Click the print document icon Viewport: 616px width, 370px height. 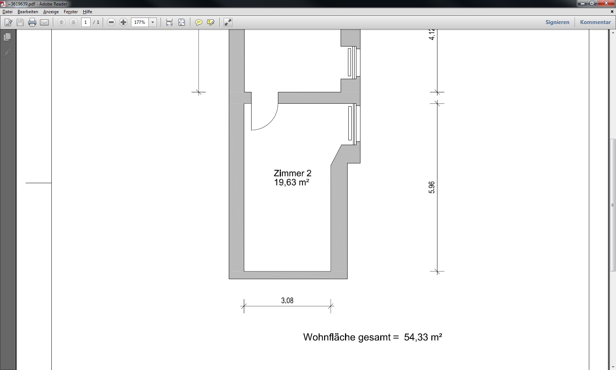32,22
